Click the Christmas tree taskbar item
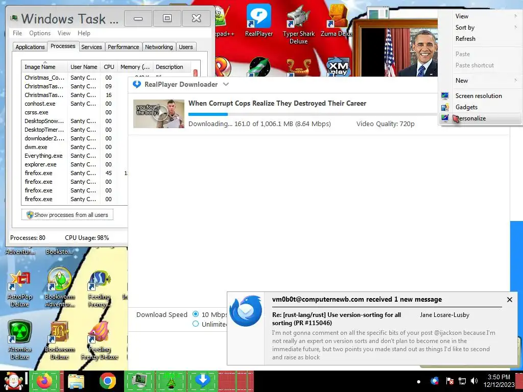Image resolution: width=523 pixels, height=392 pixels. pos(171,381)
